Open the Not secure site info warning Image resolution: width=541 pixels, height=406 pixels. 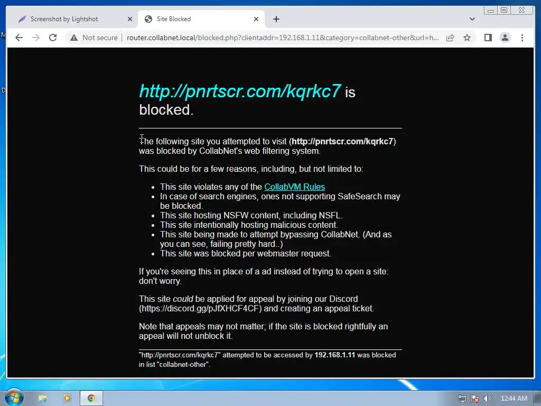coord(94,38)
